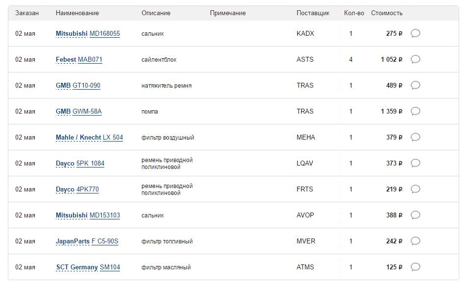Viewport: 467px width, 287px height.
Task: Click comment icon in Dayco 5PK 1084 row
Action: click(416, 163)
